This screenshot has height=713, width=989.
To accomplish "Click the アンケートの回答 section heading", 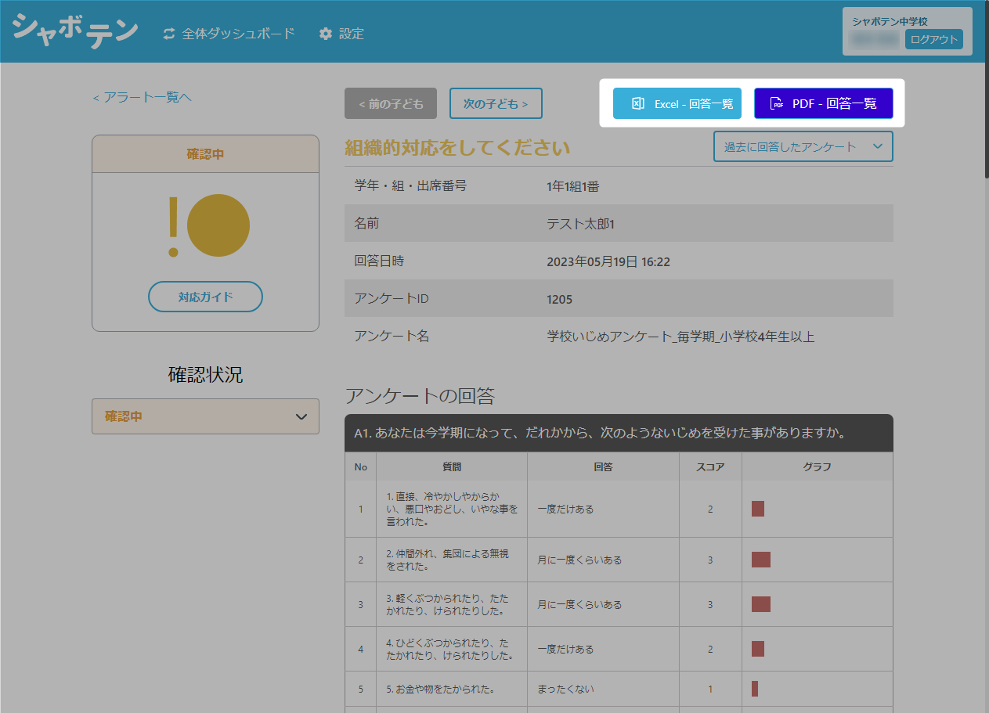I will [420, 395].
